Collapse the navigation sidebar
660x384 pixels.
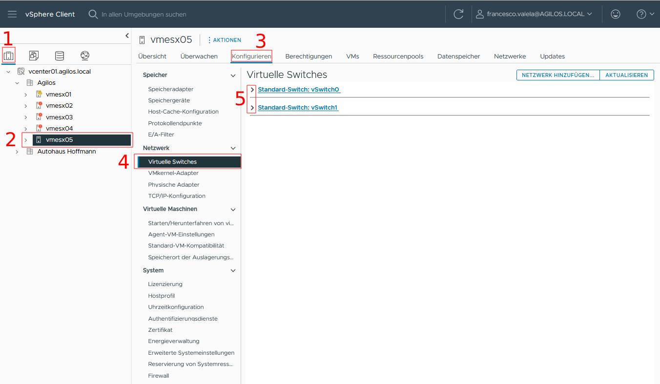[x=127, y=36]
